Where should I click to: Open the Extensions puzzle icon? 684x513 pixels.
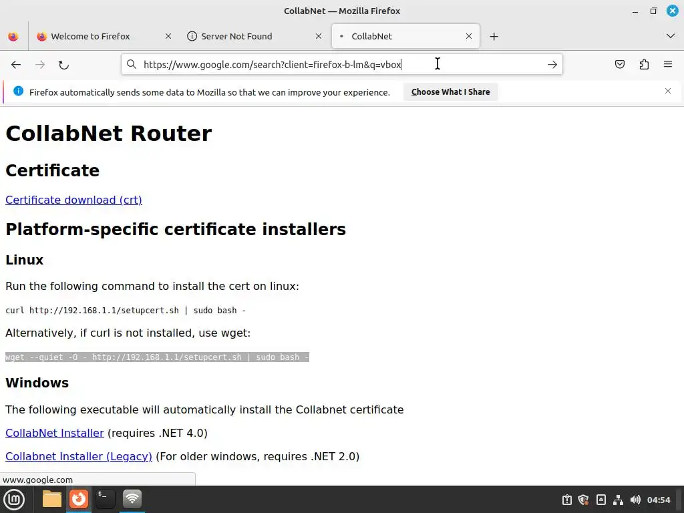(x=644, y=65)
